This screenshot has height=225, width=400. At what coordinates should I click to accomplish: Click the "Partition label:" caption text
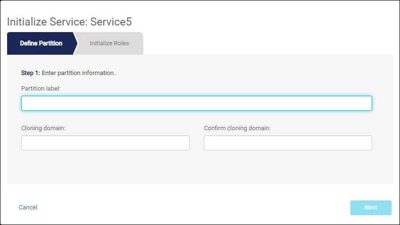41,89
